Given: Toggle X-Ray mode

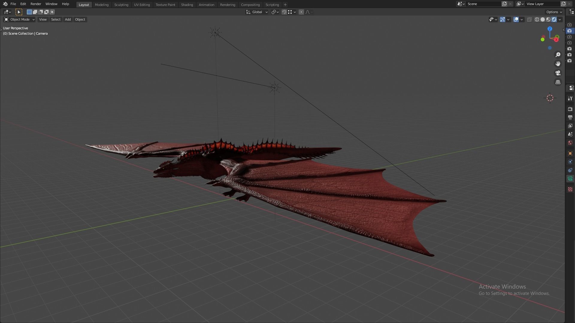Looking at the screenshot, I should click(x=529, y=19).
